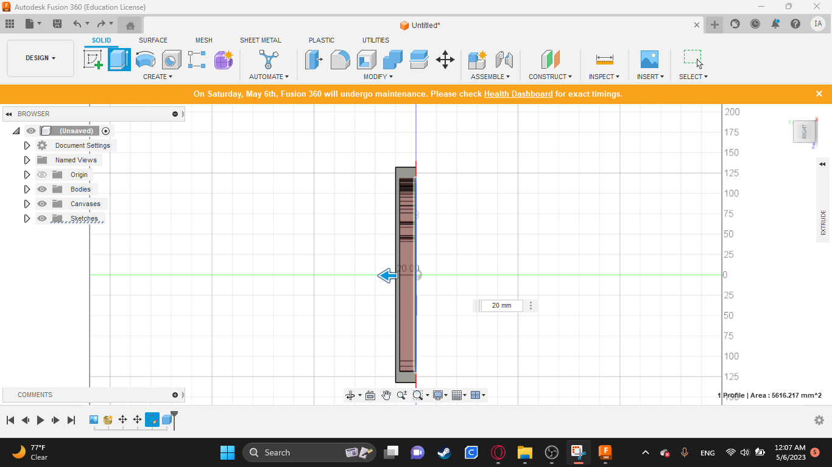Select the Press Pull tool under Modify
Image resolution: width=832 pixels, height=467 pixels.
tap(313, 59)
